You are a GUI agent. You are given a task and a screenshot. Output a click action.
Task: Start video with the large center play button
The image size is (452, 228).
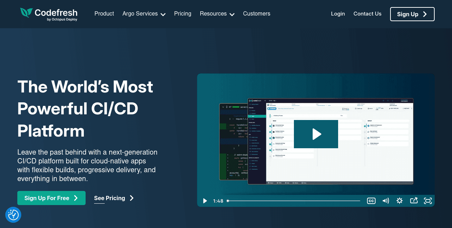(316, 134)
